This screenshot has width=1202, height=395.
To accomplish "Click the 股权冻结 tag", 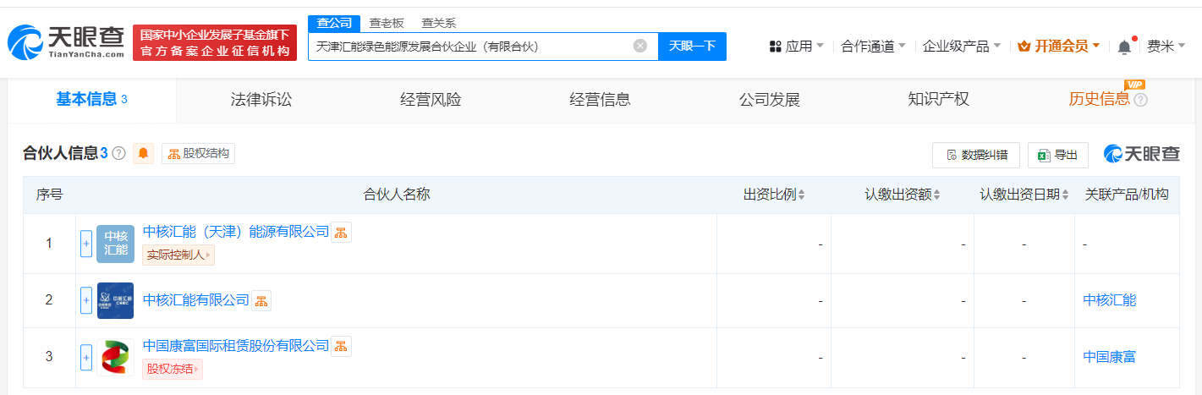I will (x=173, y=369).
